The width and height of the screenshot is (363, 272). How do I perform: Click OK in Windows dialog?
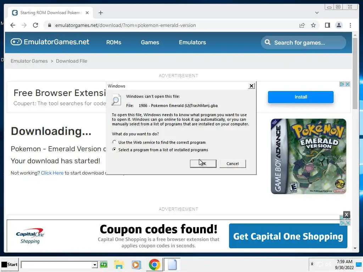pos(203,164)
